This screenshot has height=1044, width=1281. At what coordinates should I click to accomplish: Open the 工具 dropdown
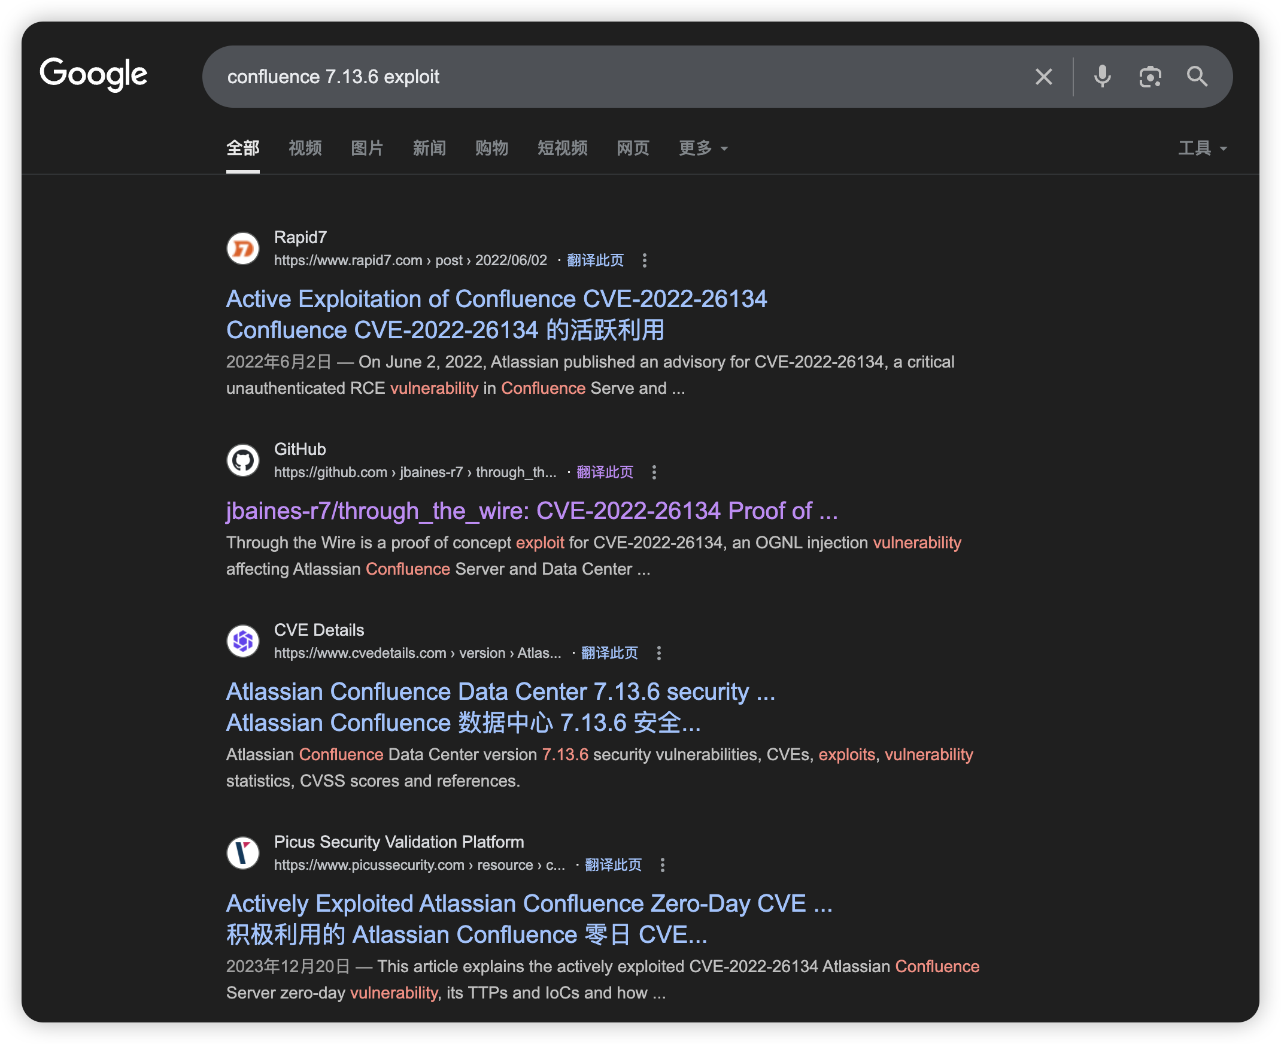tap(1202, 148)
